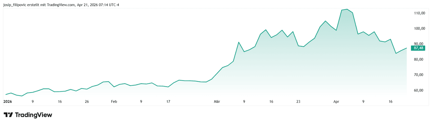Click the 80,00 price axis label
Image resolution: width=432 pixels, height=124 pixels.
pos(419,59)
